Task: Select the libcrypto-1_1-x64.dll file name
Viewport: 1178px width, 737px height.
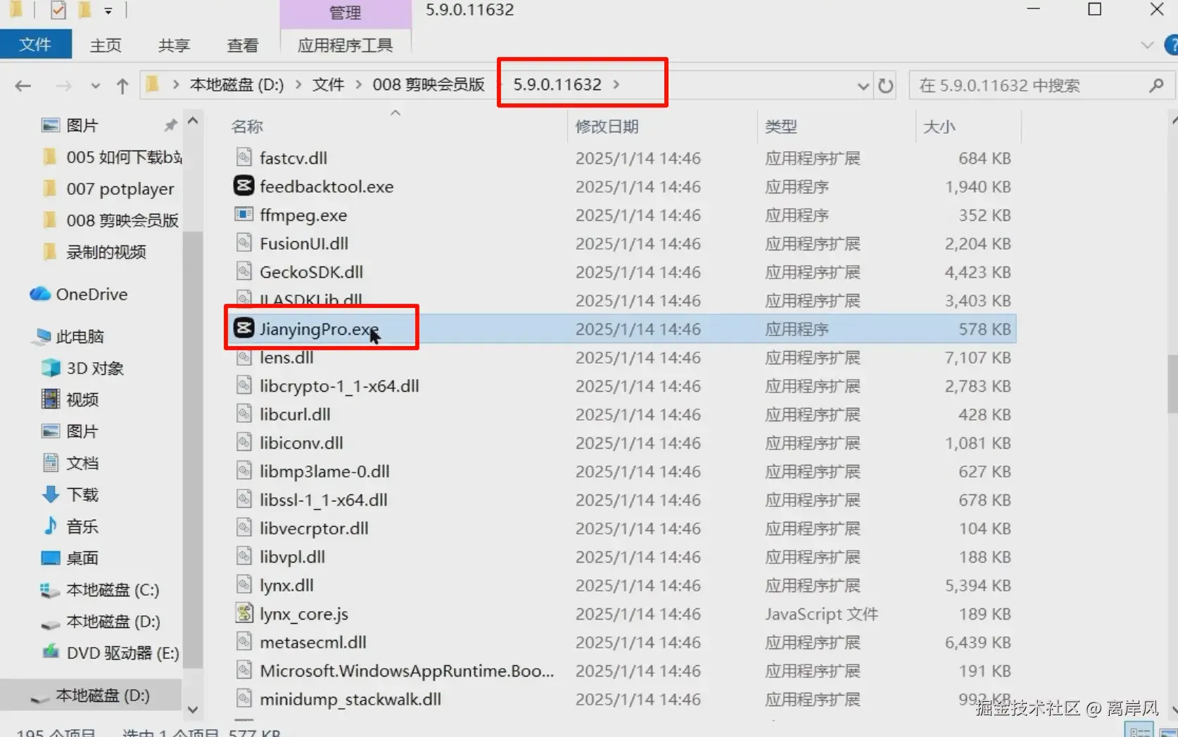Action: 339,385
